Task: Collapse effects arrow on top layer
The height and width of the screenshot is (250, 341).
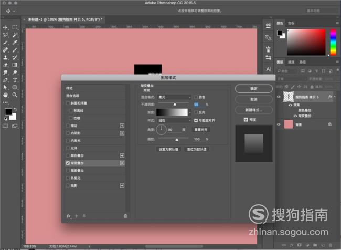Action: pyautogui.click(x=335, y=97)
